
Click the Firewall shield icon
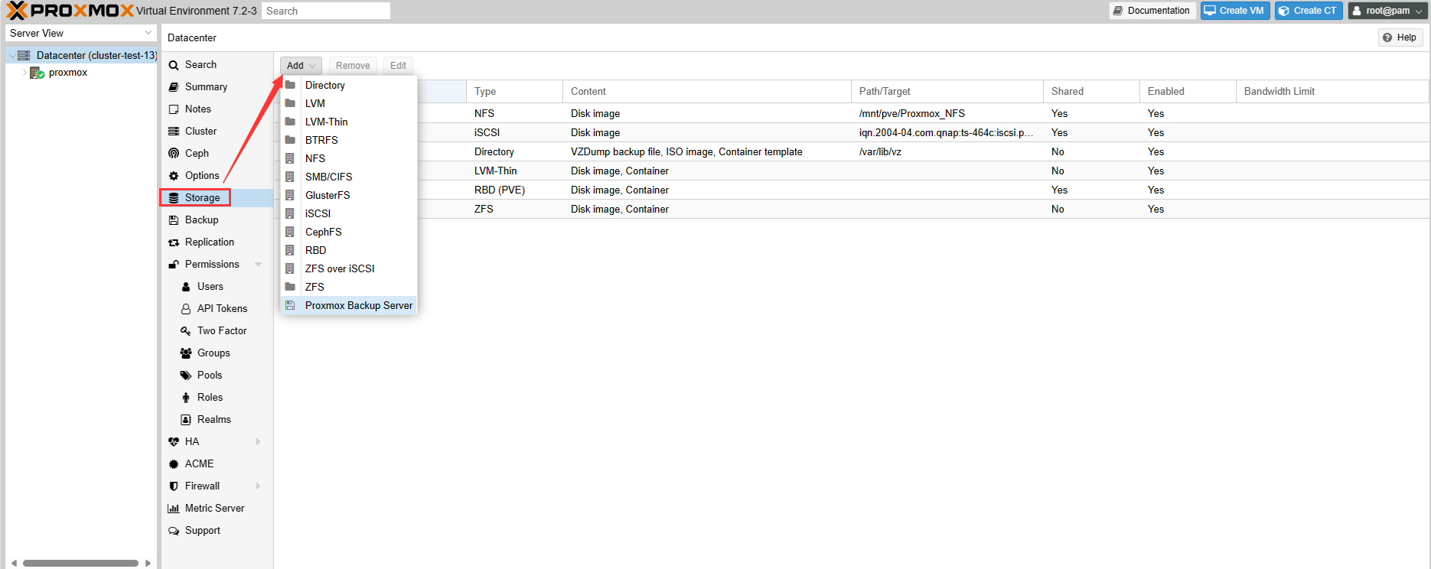click(x=174, y=486)
